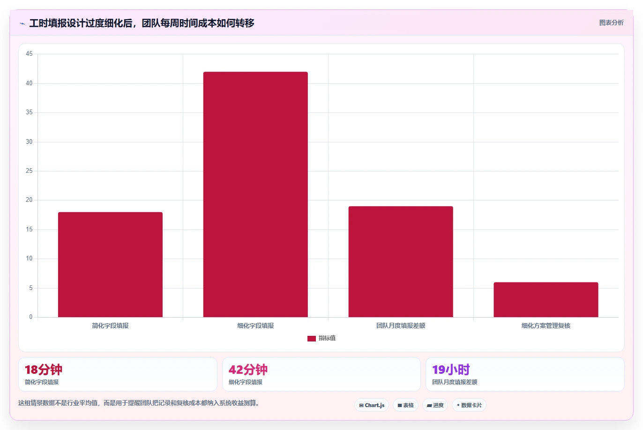Select the 简化字段填报 bar in chart
The width and height of the screenshot is (643, 430).
point(110,265)
